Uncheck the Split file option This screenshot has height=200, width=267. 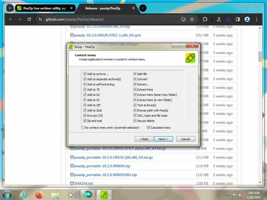[135, 74]
